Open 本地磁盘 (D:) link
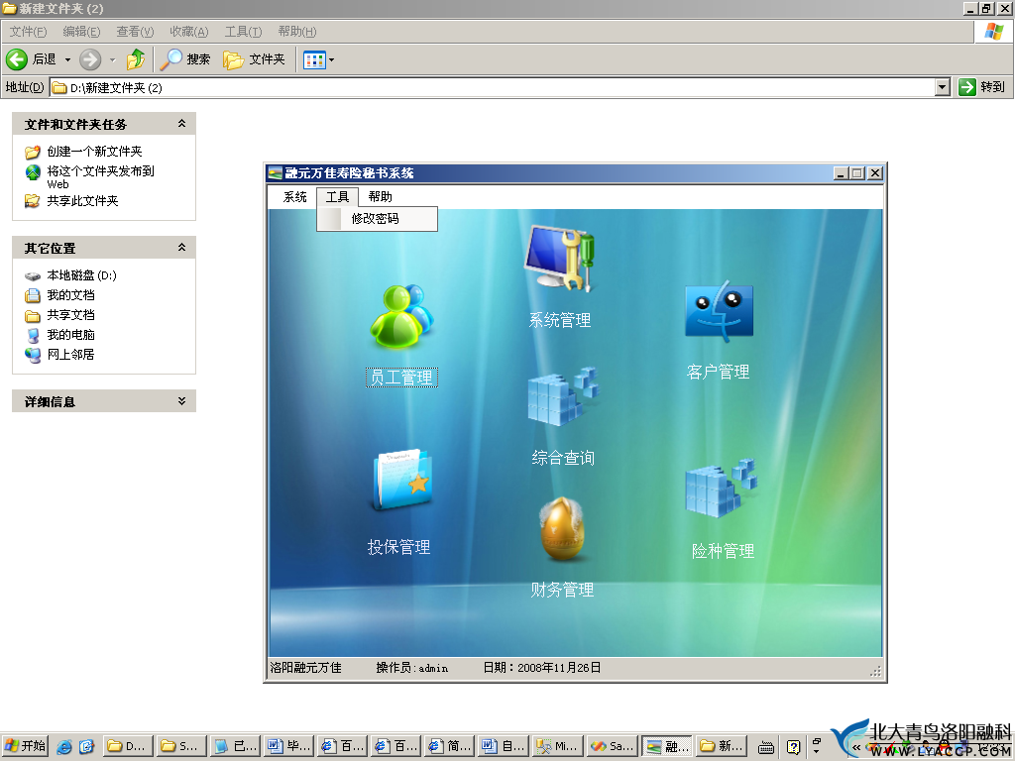The width and height of the screenshot is (1015, 761). coord(81,275)
